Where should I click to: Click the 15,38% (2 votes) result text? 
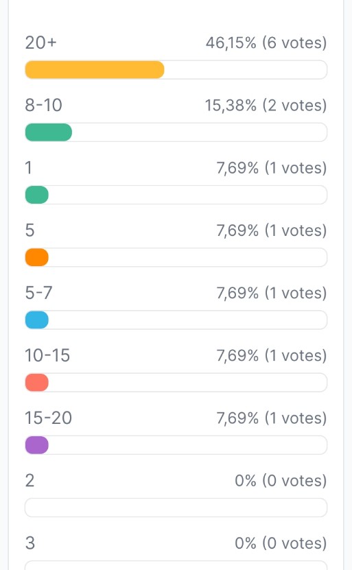[x=266, y=106]
